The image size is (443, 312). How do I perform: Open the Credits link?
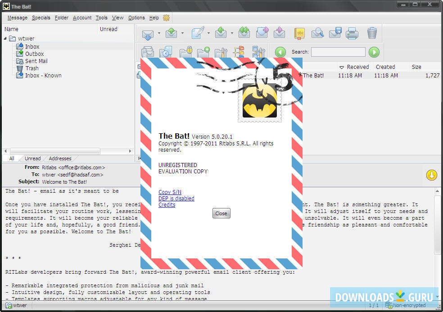[x=167, y=204]
